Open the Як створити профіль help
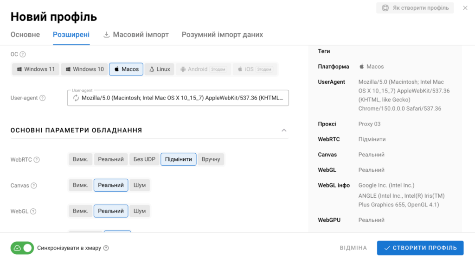The height and width of the screenshot is (263, 475). pyautogui.click(x=415, y=8)
